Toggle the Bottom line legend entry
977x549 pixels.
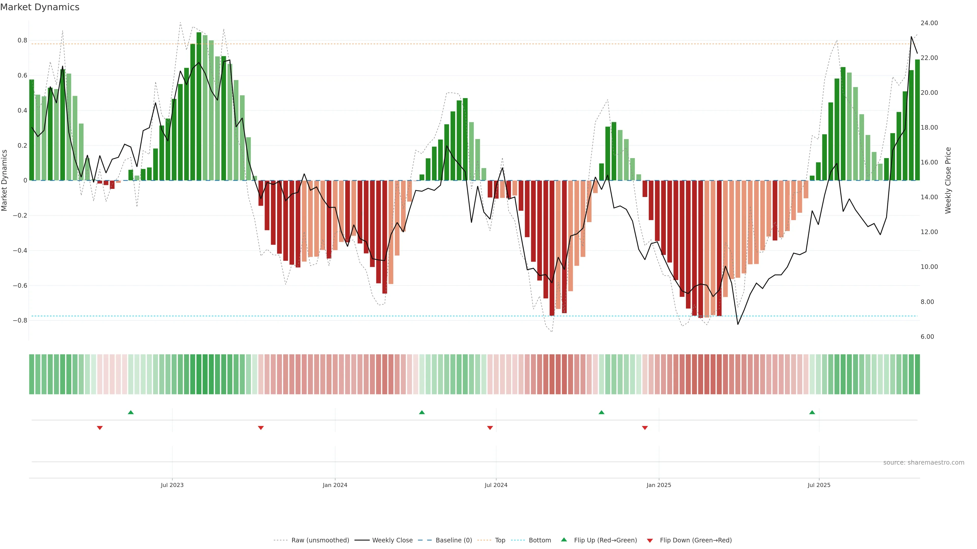(x=540, y=540)
